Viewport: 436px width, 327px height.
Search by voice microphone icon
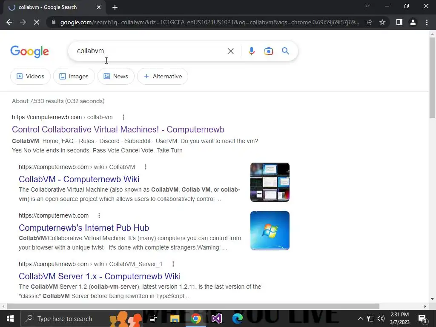tap(252, 51)
